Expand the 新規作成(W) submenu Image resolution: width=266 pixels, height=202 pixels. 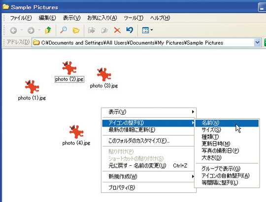149,177
